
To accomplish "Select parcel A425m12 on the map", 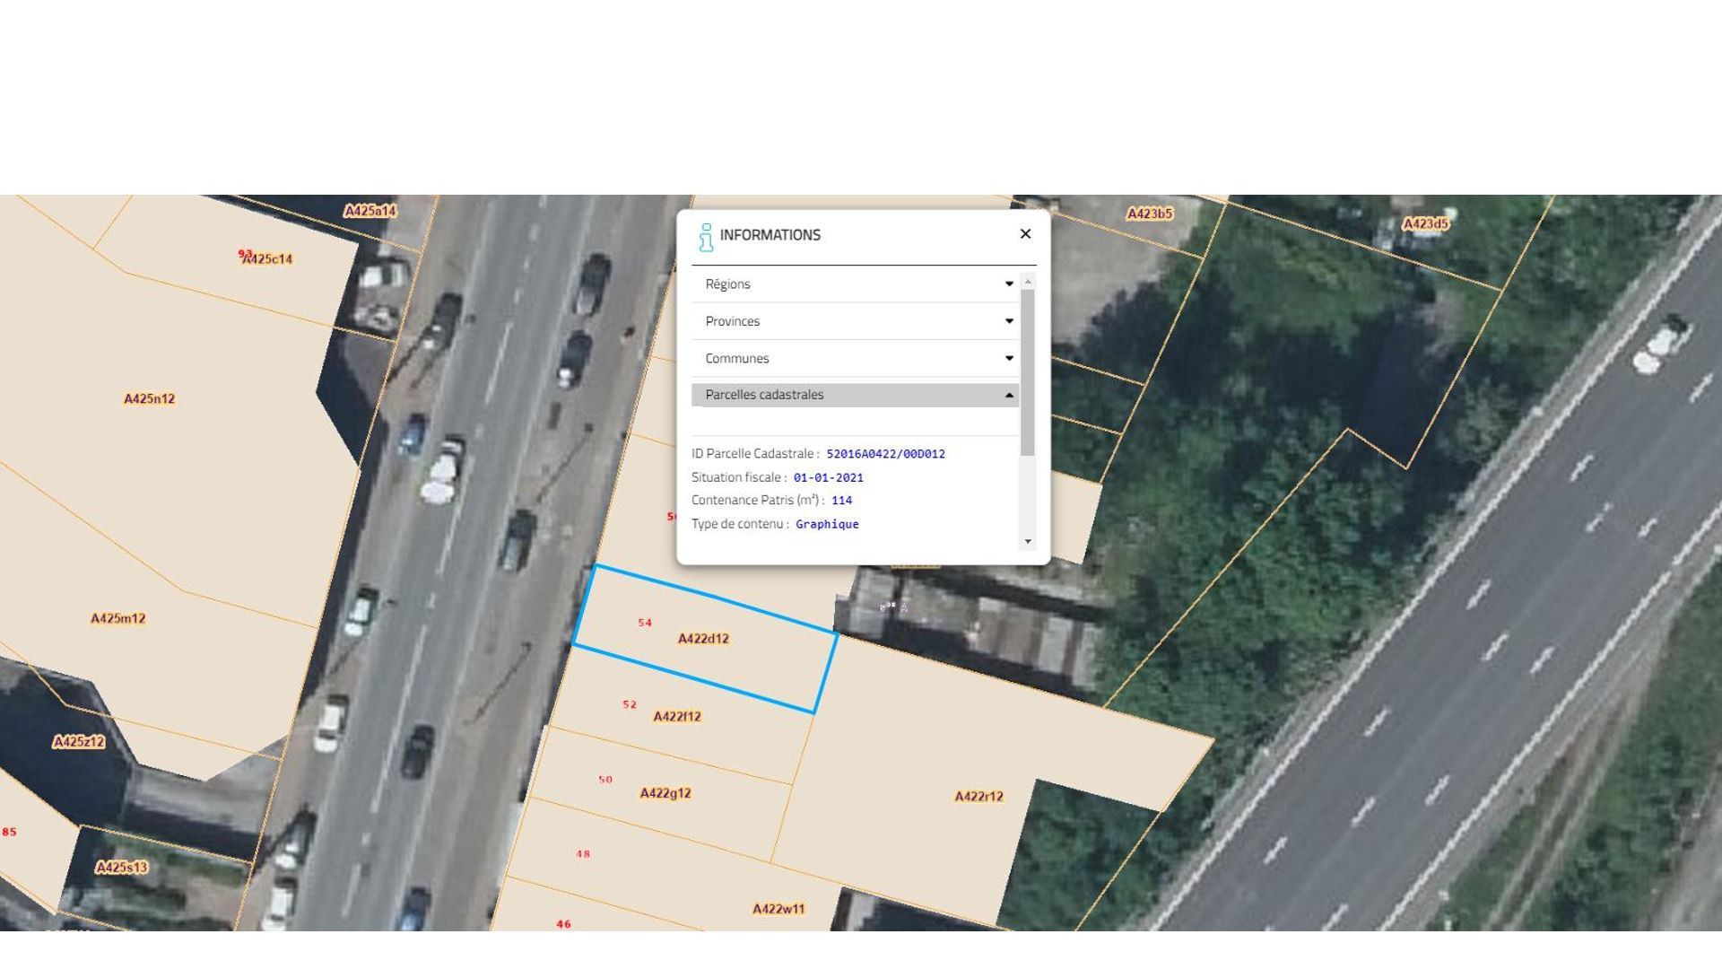I will [117, 618].
